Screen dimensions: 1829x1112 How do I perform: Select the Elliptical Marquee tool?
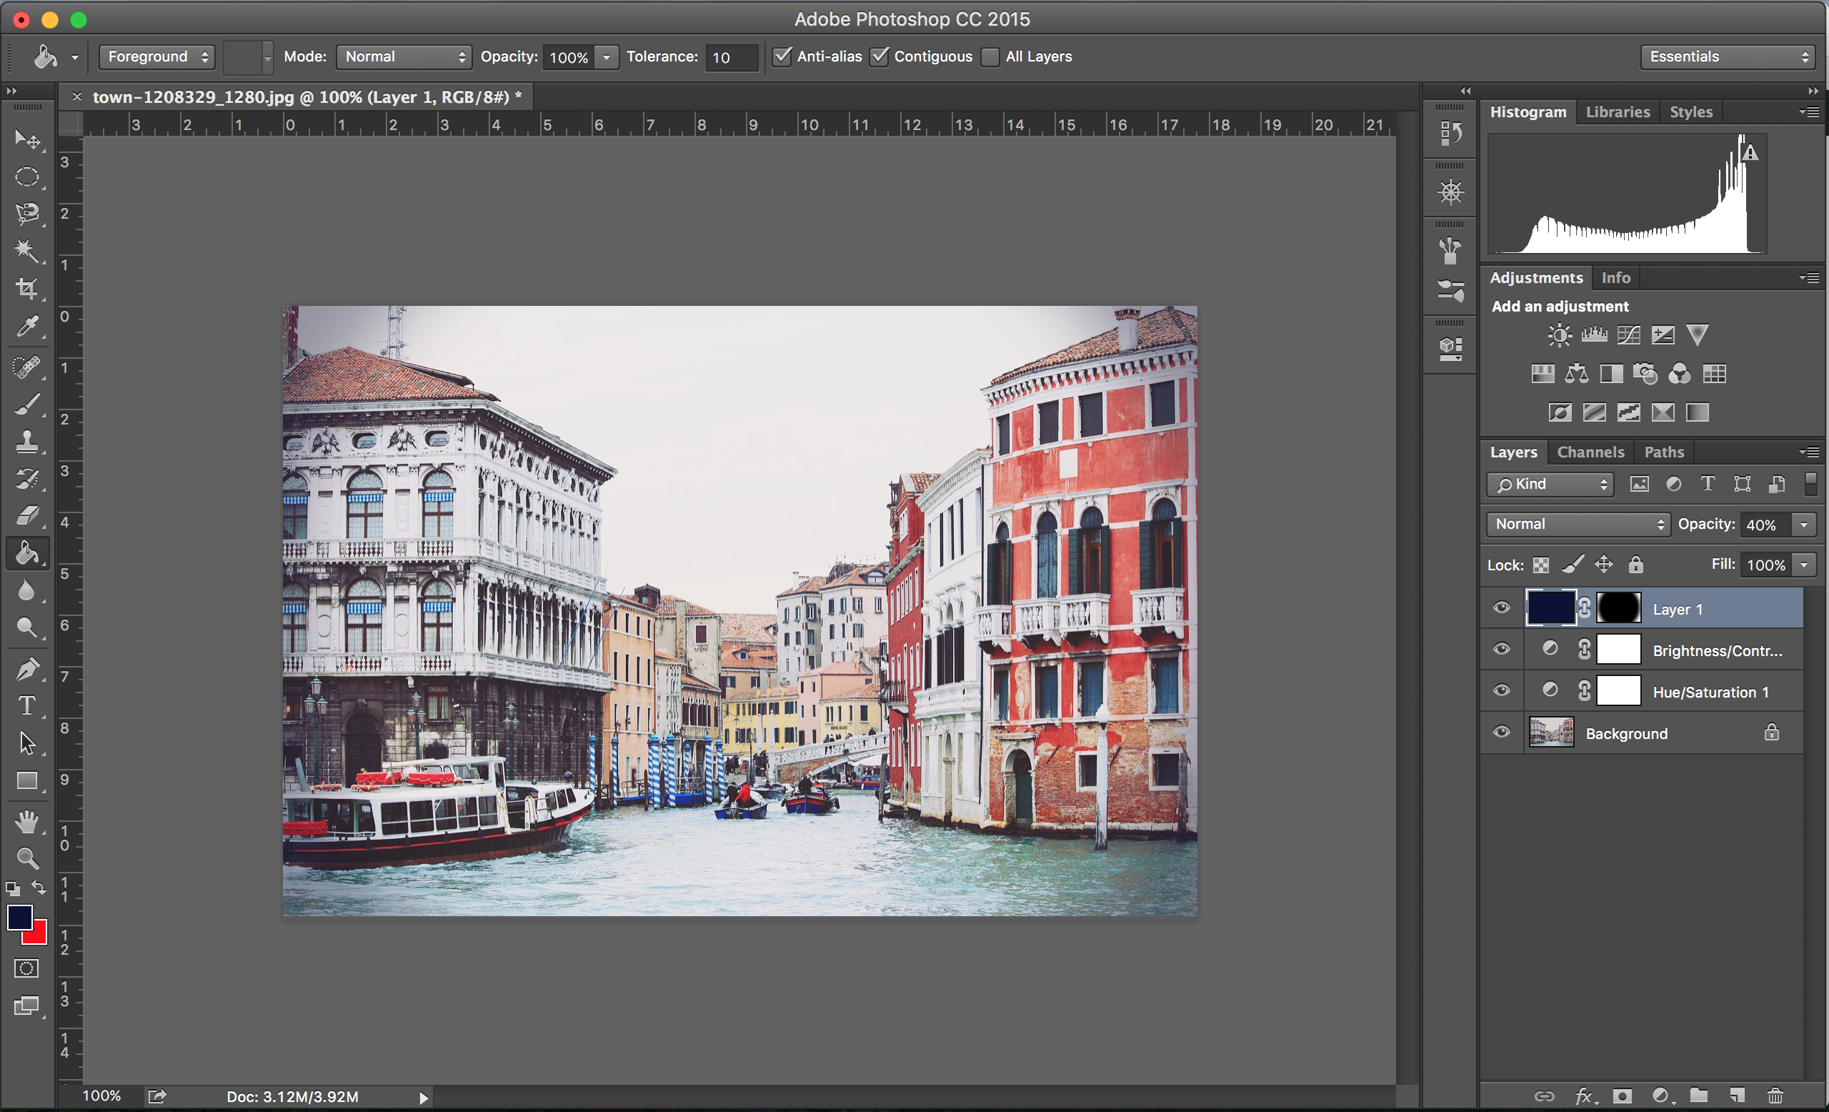27,177
